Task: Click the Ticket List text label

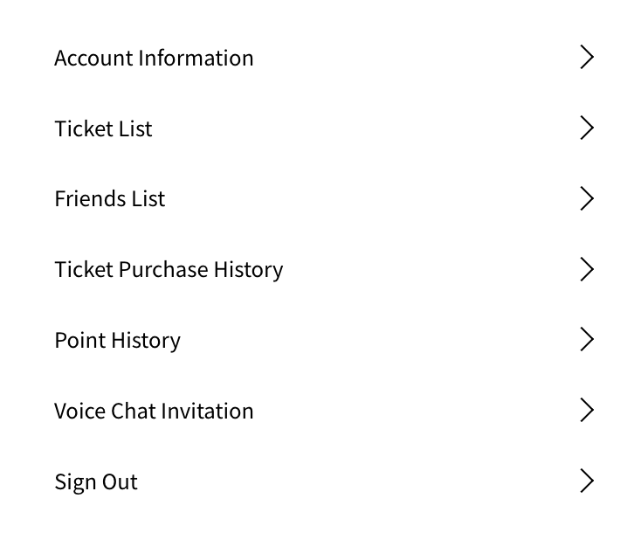Action: [103, 128]
